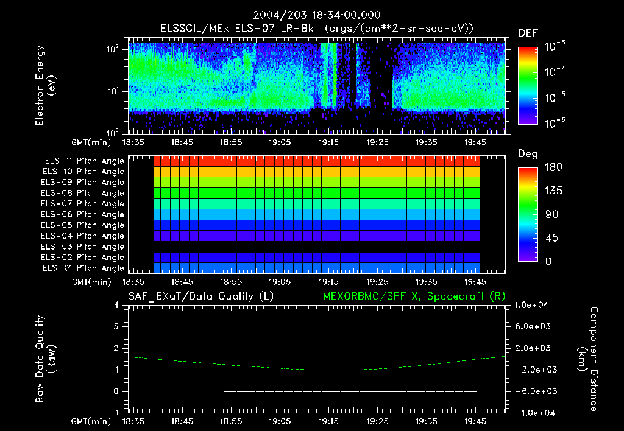The image size is (624, 431).
Task: Click the red ELS-11 pitch angle row
Action: click(x=317, y=161)
